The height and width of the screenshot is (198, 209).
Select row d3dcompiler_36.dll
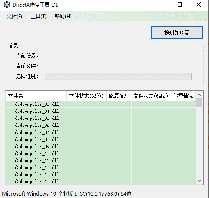(x=101, y=125)
